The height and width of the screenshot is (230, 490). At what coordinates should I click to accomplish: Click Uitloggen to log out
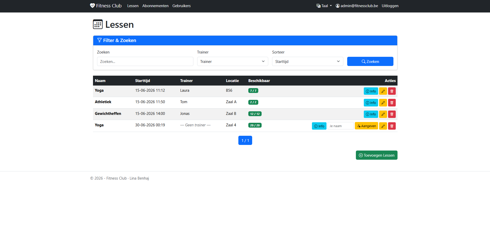tap(390, 6)
